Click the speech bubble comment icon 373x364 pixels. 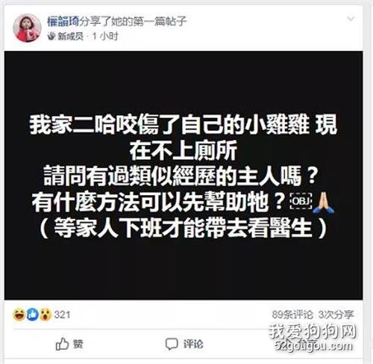click(172, 344)
